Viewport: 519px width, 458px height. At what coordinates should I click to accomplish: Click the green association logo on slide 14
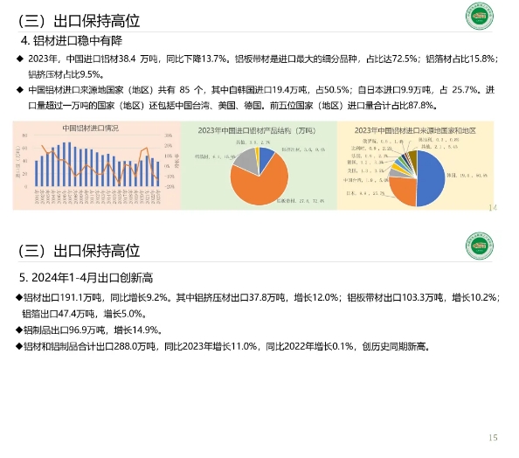pyautogui.click(x=480, y=16)
